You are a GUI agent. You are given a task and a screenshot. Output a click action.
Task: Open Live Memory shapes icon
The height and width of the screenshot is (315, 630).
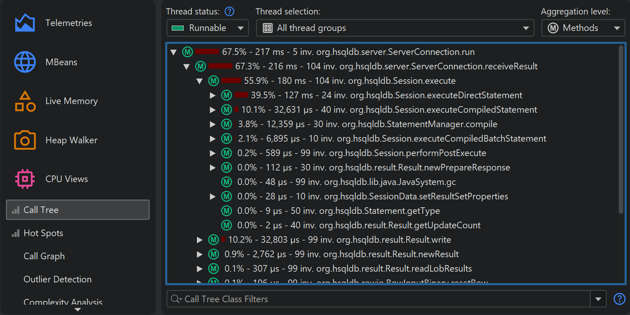tap(25, 101)
